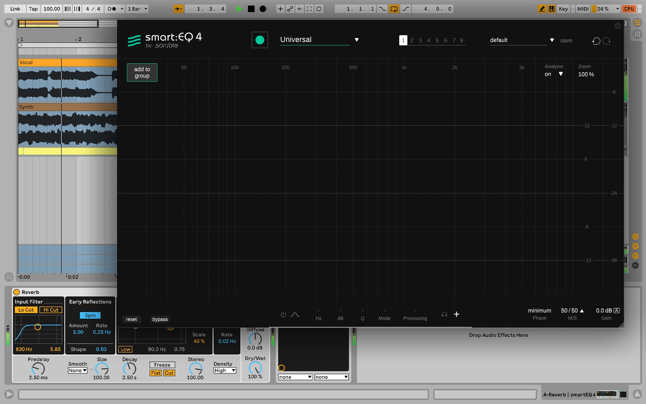Click the session record circle icon
Viewport: 646px width, 404px height.
(319, 9)
